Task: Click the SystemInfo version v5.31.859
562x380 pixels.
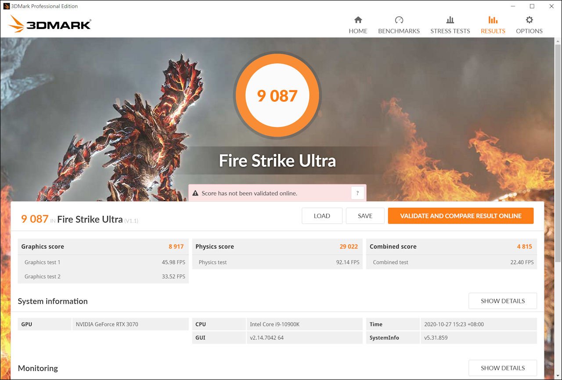Action: (436, 338)
